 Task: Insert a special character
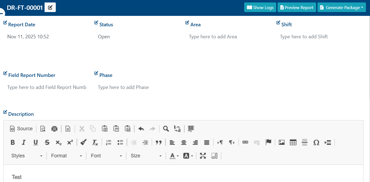pyautogui.click(x=316, y=142)
